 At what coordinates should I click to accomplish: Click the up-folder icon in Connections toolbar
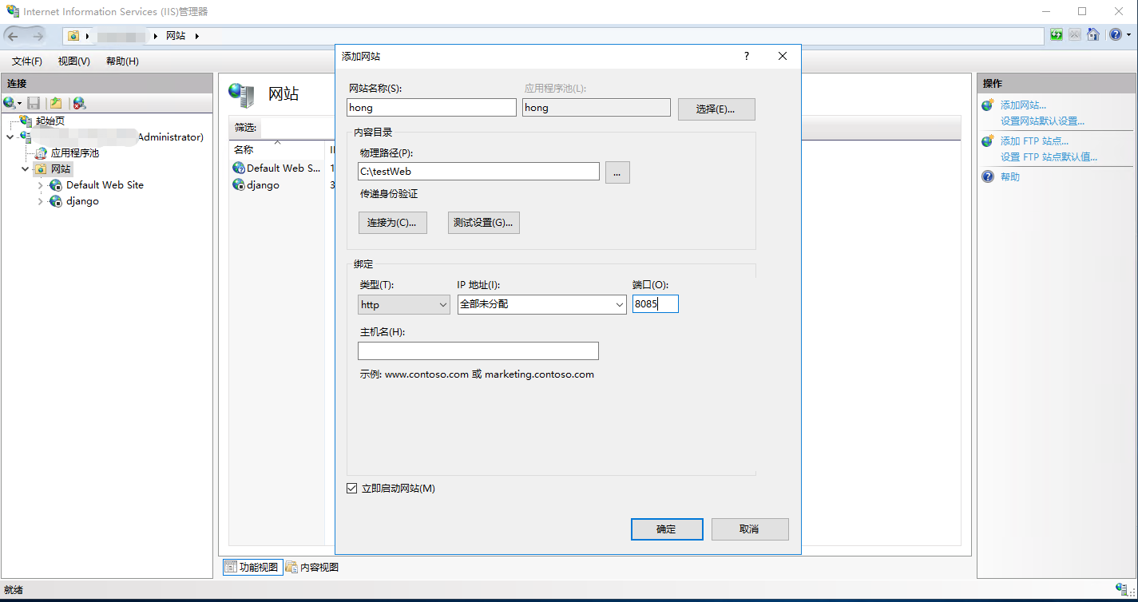56,103
